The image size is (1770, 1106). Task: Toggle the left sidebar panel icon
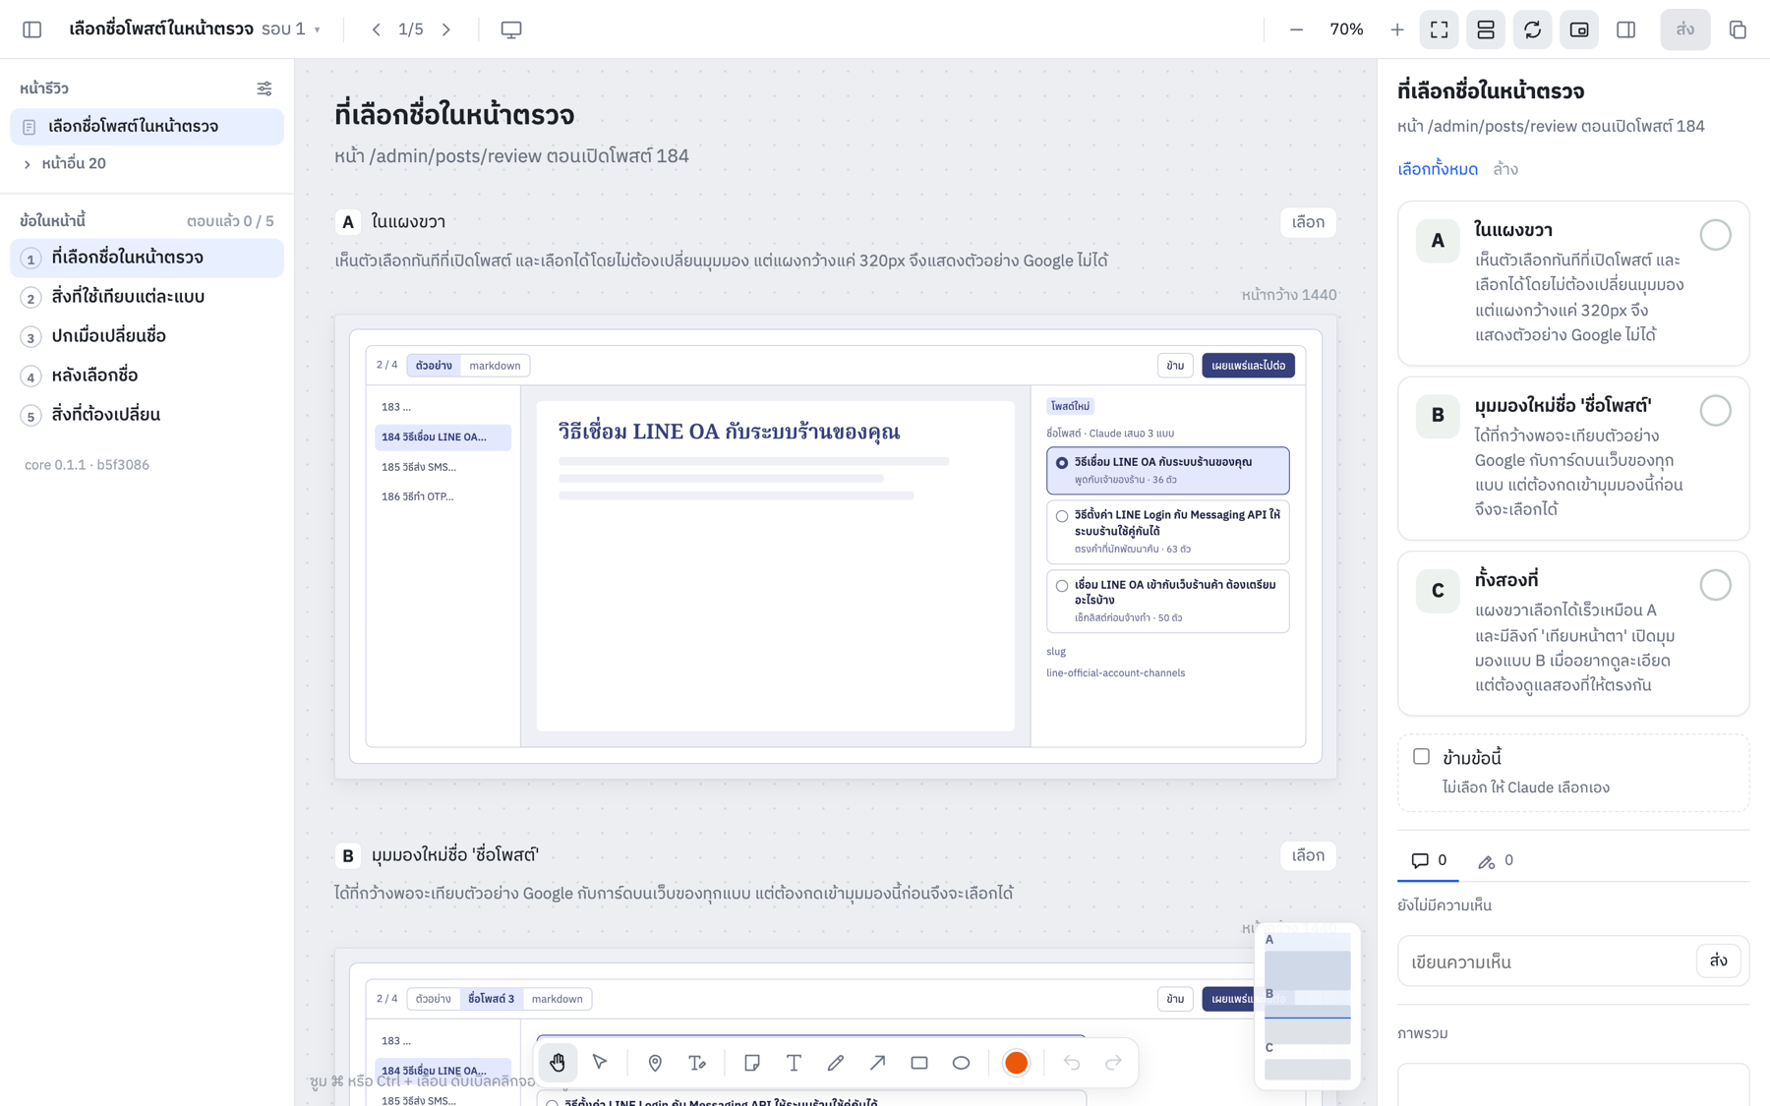[x=32, y=29]
